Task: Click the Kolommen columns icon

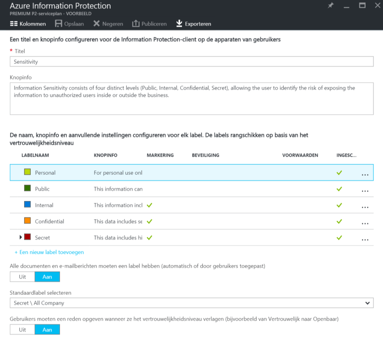Action: coord(14,24)
